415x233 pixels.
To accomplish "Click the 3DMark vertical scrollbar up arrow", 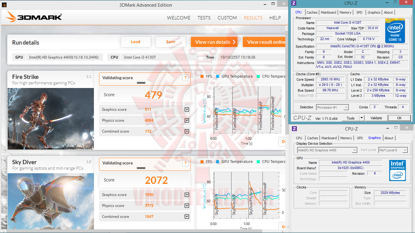I will [x=287, y=28].
